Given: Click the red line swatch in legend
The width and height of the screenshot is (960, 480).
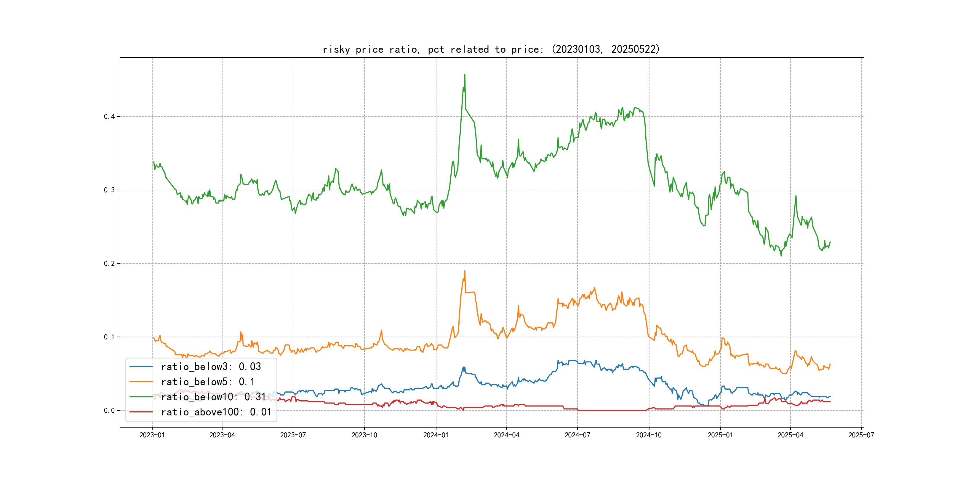Looking at the screenshot, I should 141,412.
